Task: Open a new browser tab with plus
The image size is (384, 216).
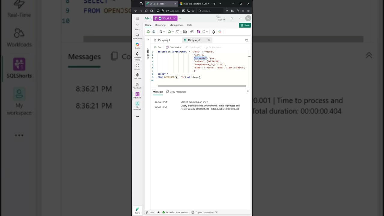Action: [x=214, y=4]
